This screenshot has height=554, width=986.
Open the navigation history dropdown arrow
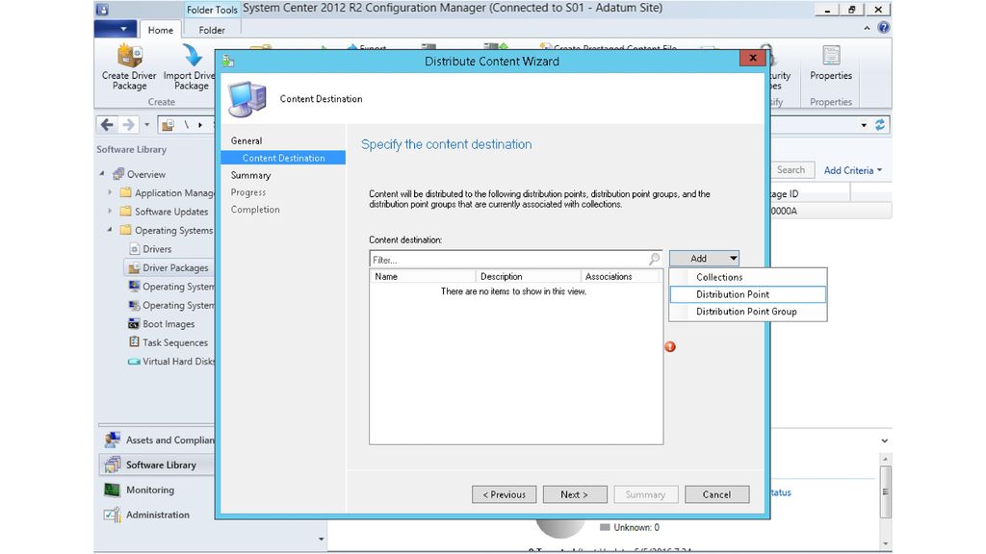pyautogui.click(x=146, y=125)
